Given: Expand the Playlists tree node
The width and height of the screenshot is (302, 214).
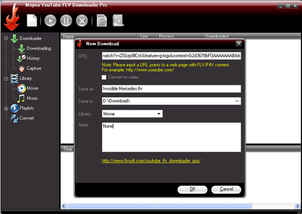Looking at the screenshot, I should pyautogui.click(x=6, y=109).
